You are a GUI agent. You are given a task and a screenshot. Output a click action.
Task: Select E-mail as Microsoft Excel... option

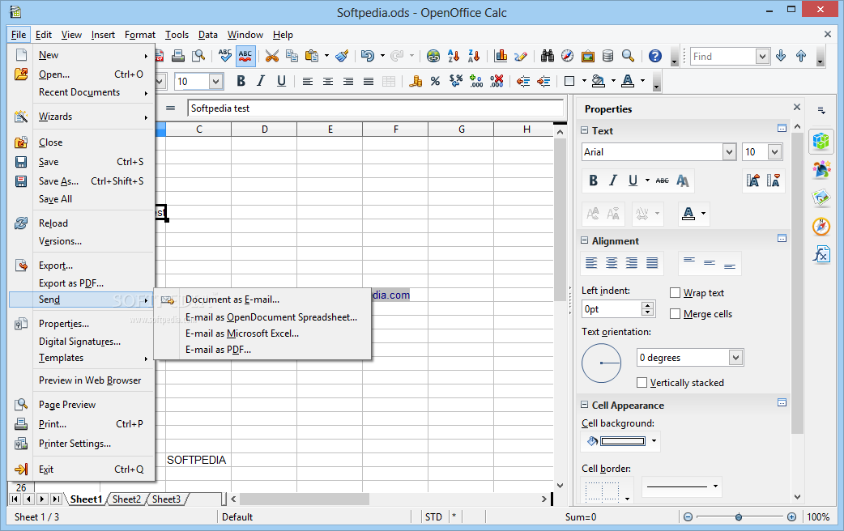coord(262,333)
